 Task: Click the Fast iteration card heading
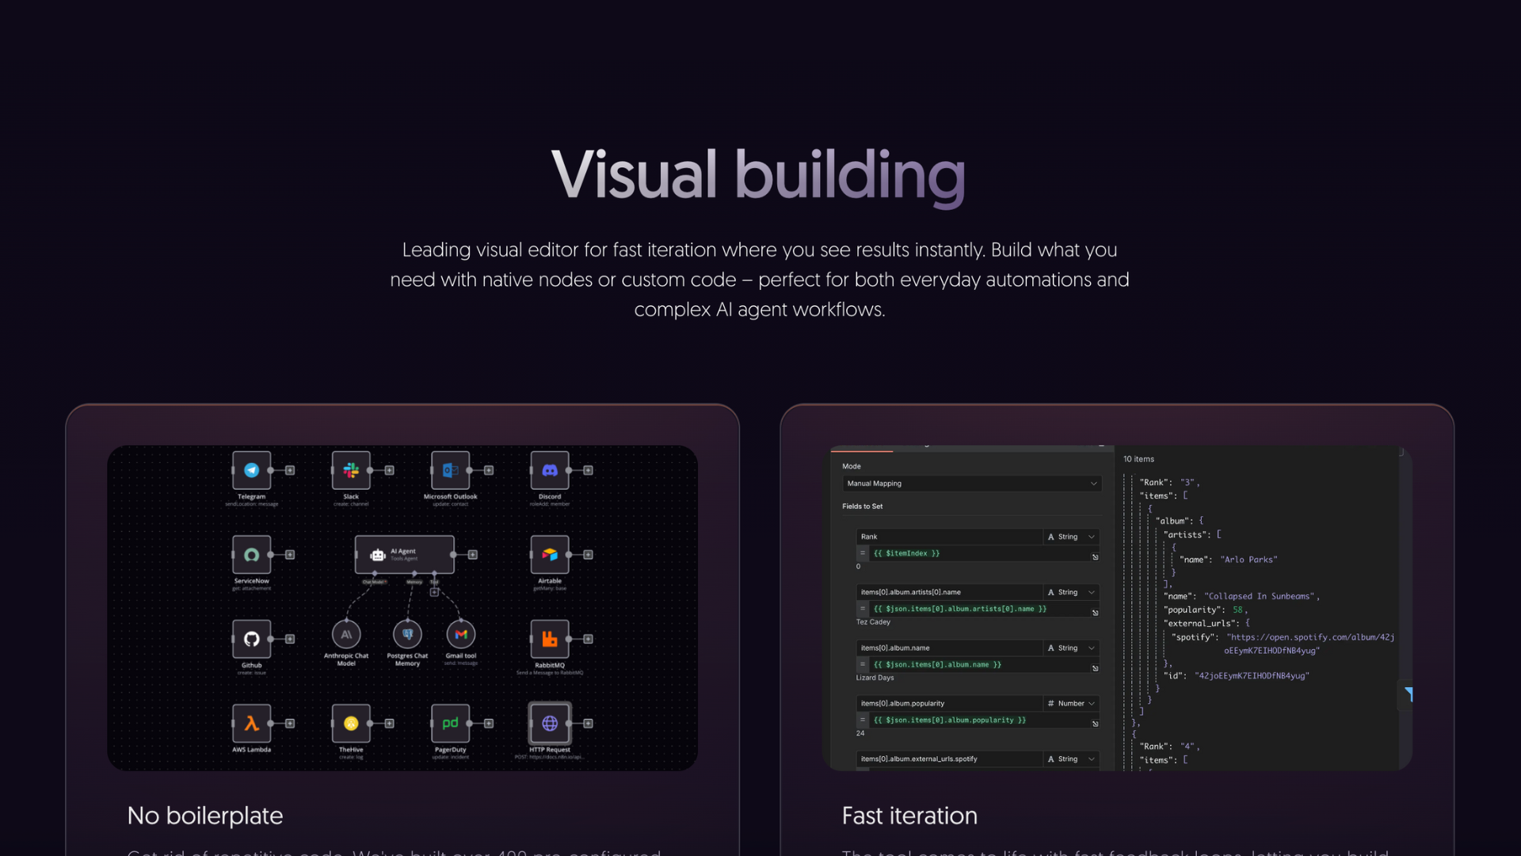click(x=909, y=816)
